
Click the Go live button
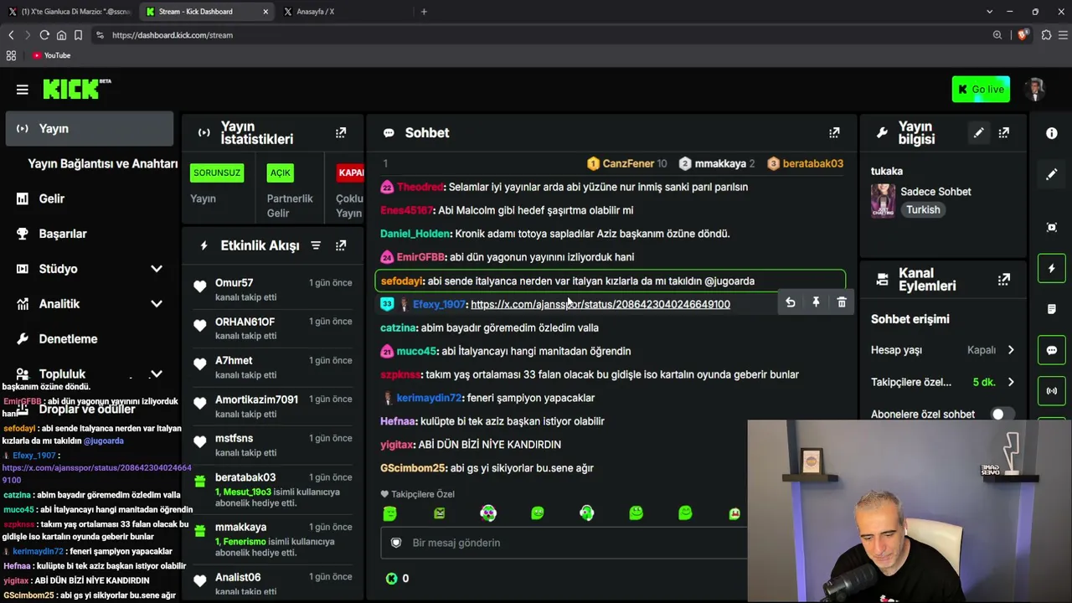(981, 90)
